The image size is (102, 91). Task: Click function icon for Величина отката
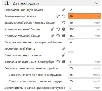64,62
